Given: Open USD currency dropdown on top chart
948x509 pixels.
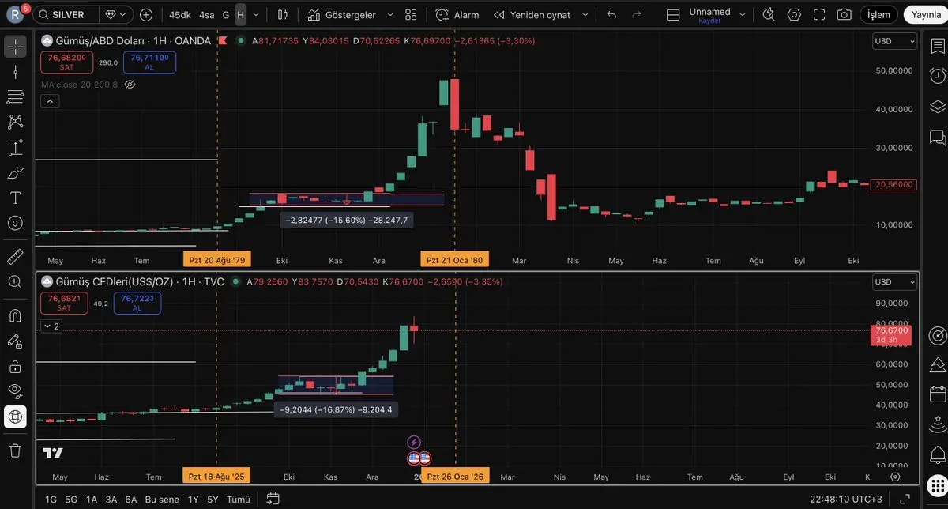Looking at the screenshot, I should [896, 41].
